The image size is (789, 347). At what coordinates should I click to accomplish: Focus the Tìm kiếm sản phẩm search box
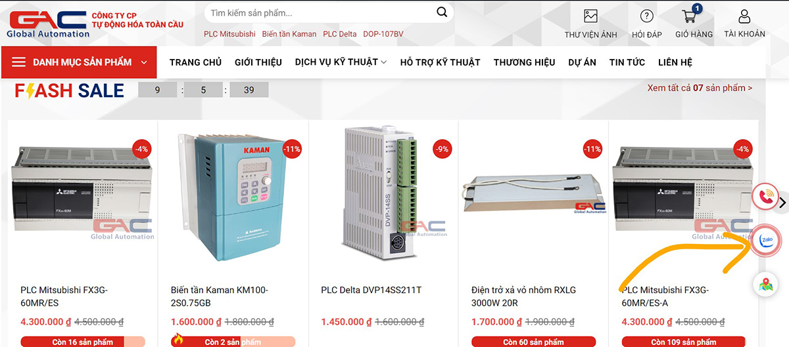318,12
